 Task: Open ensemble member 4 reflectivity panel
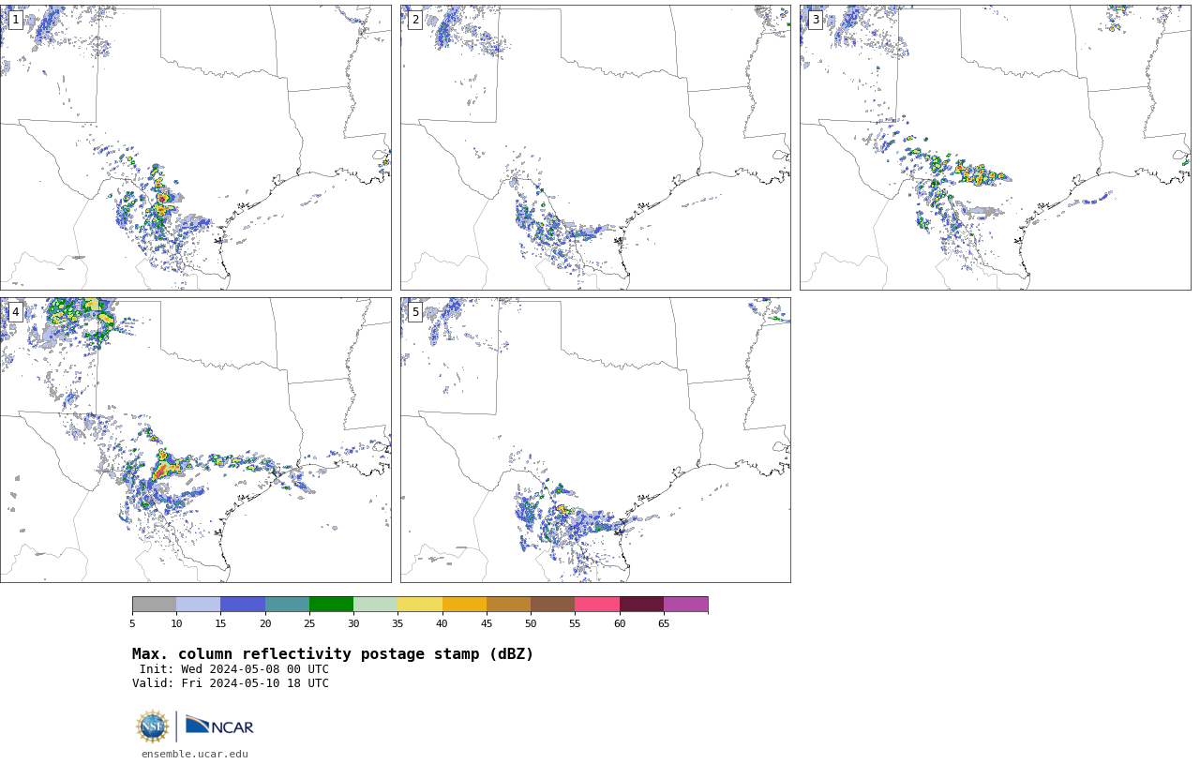coord(195,440)
